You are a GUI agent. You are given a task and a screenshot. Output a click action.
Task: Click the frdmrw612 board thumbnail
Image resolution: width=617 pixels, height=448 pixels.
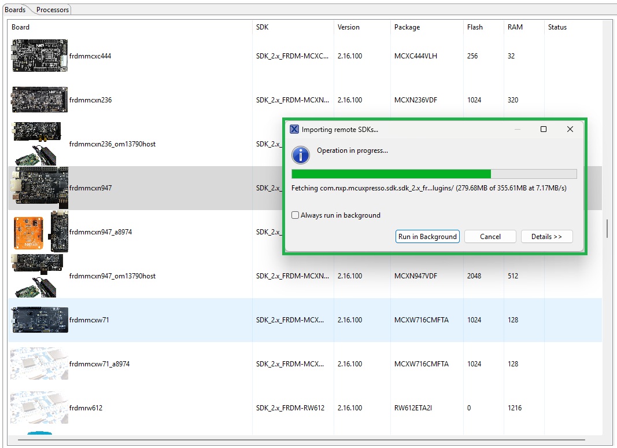click(x=38, y=407)
